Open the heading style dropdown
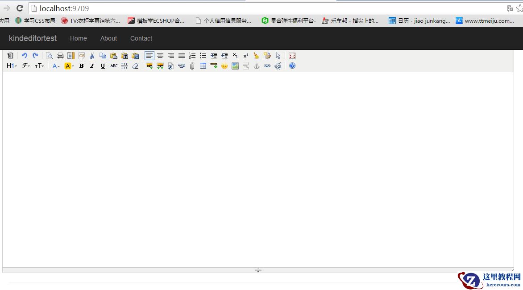 coord(11,65)
